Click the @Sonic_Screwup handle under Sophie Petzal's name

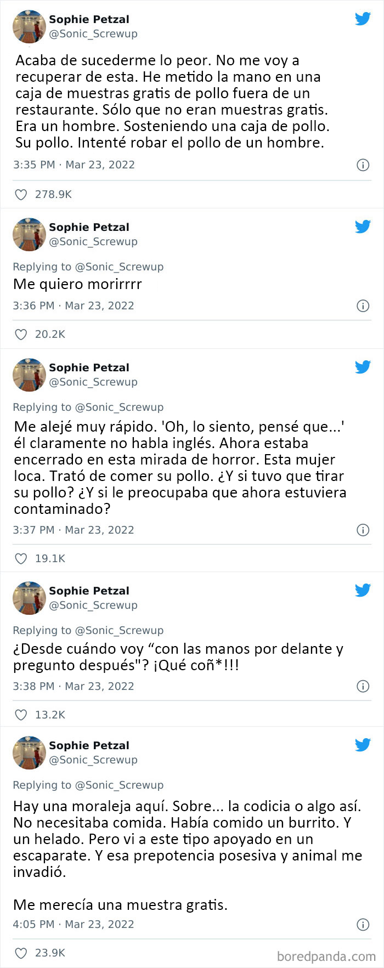coord(93,33)
